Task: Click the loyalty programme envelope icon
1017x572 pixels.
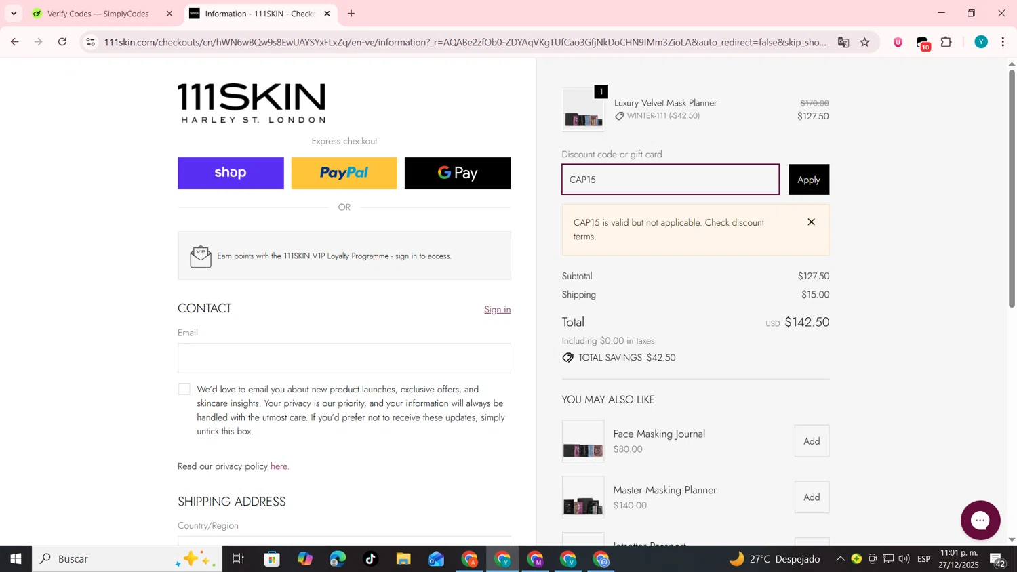Action: (201, 256)
